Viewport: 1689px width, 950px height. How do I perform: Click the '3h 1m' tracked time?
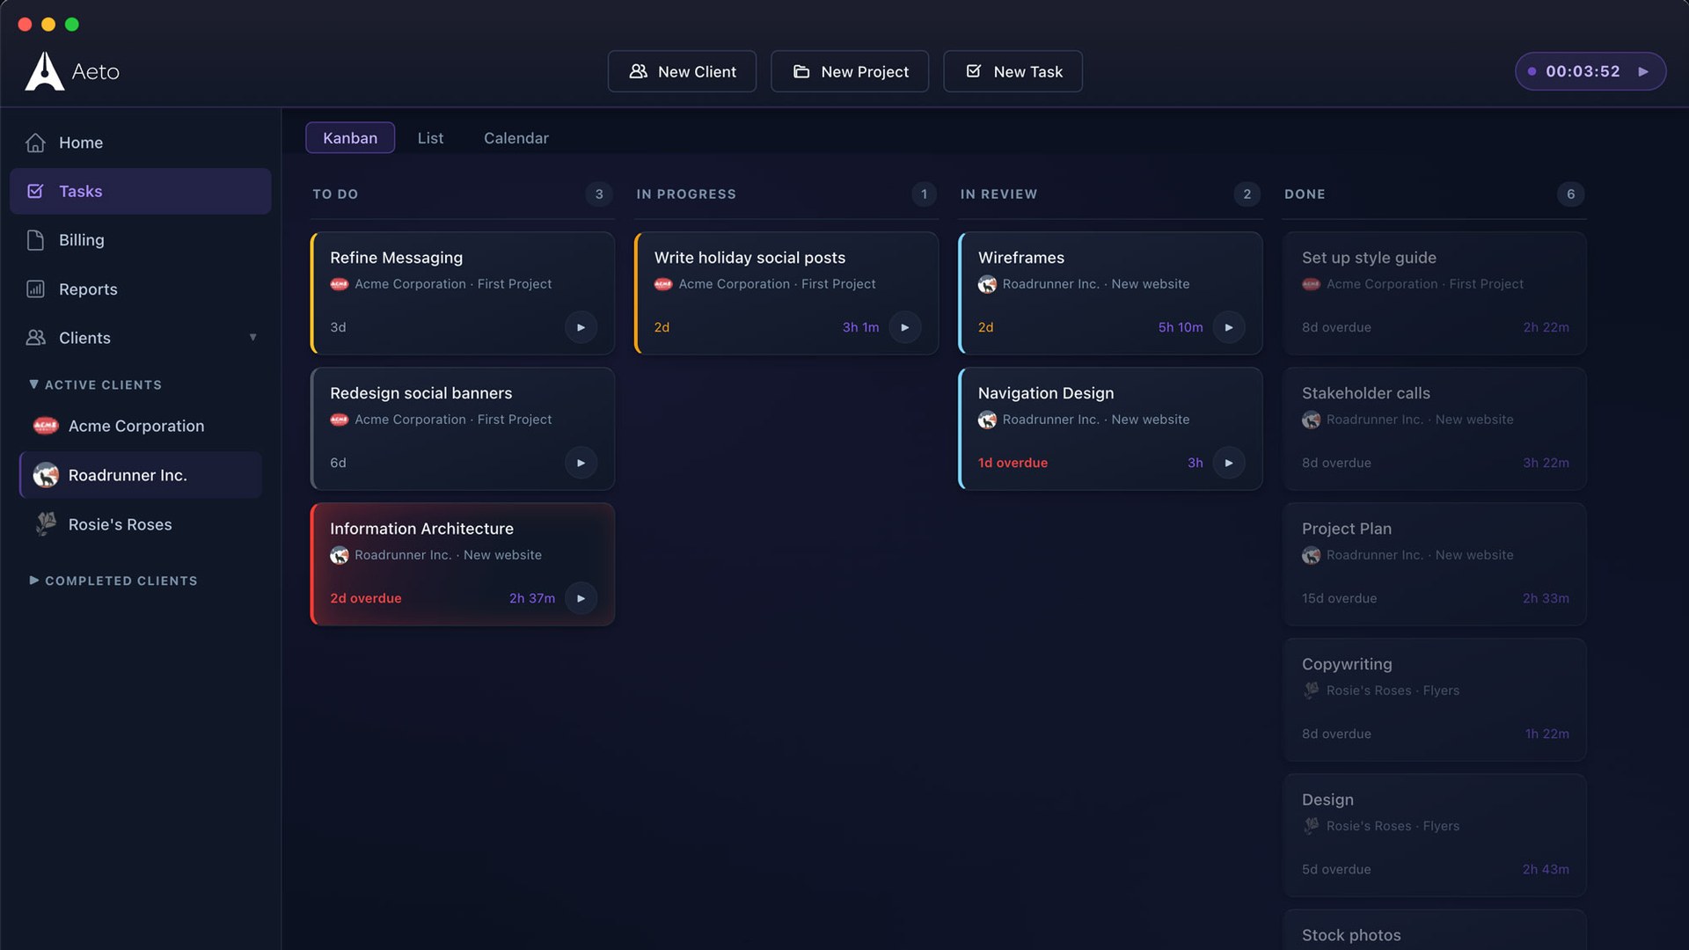860,327
